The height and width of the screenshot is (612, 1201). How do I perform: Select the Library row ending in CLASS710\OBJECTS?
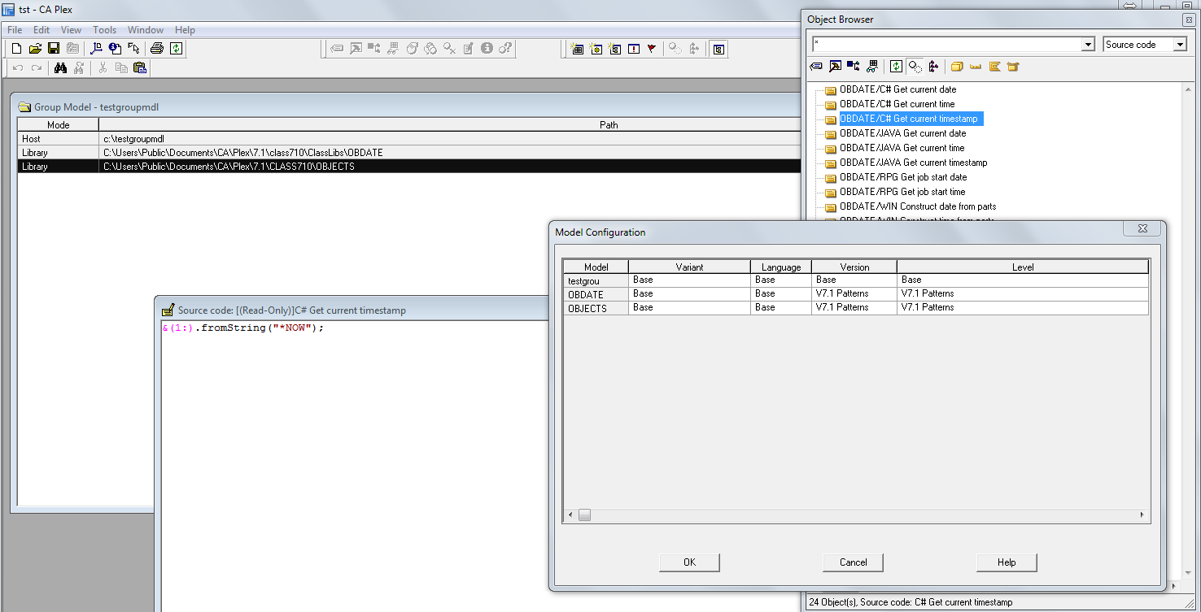coord(409,167)
